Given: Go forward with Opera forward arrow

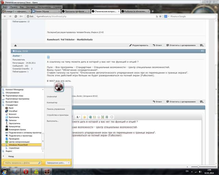Looking at the screenshot, I should (x=10, y=16).
